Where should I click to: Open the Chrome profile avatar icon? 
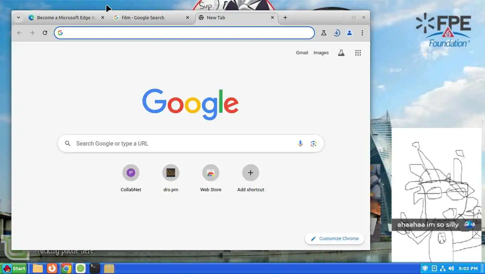tap(349, 33)
